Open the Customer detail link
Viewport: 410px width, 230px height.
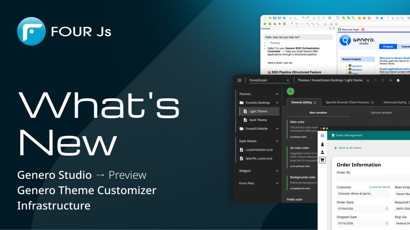[379, 187]
